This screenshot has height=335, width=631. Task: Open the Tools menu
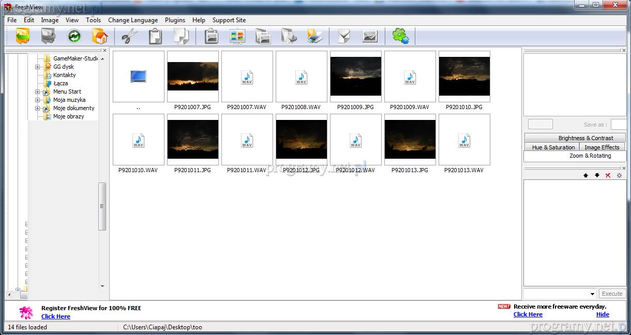click(x=93, y=20)
